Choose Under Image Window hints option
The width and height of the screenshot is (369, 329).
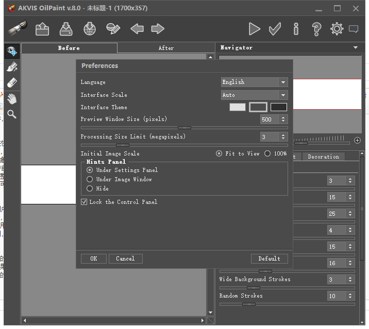coord(90,179)
